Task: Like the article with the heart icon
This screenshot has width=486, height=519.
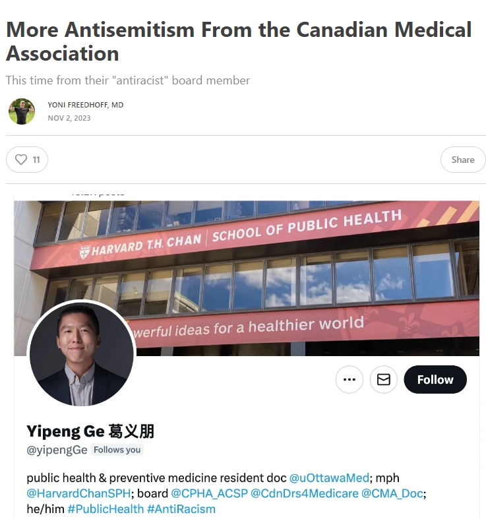Action: click(x=27, y=160)
